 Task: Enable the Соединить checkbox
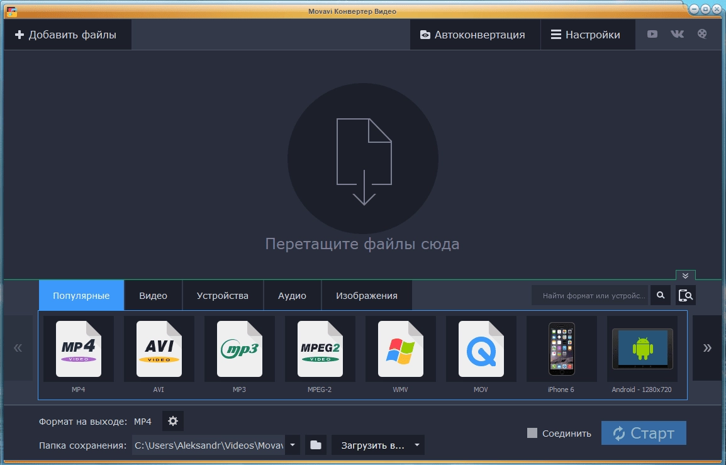point(532,433)
